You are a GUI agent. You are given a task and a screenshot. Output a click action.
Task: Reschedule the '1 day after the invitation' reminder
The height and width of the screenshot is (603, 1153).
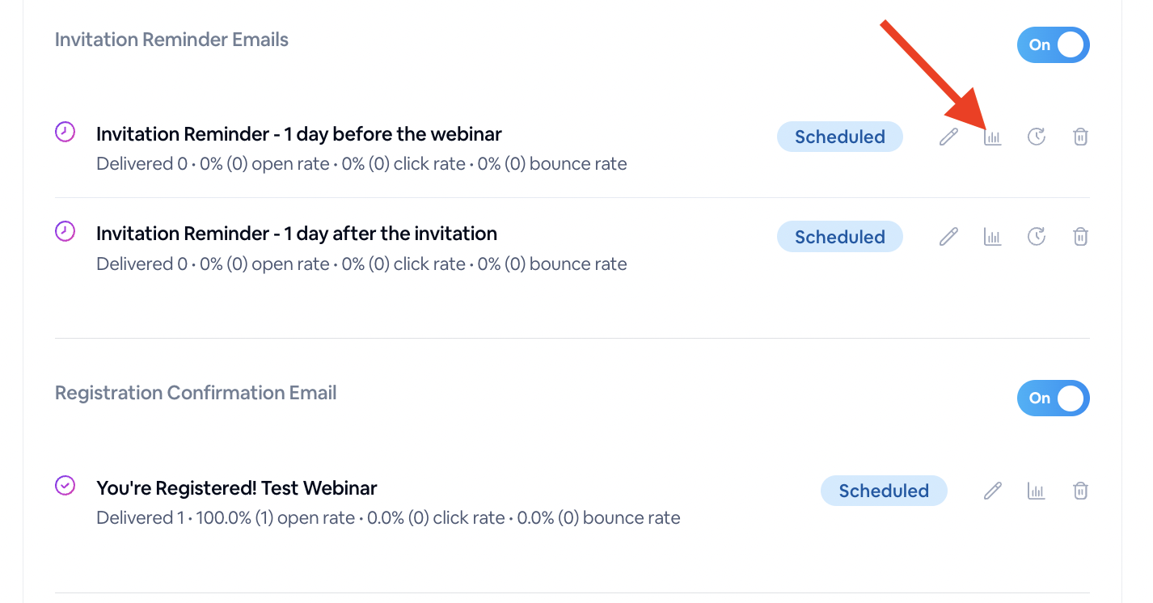[x=1037, y=237]
